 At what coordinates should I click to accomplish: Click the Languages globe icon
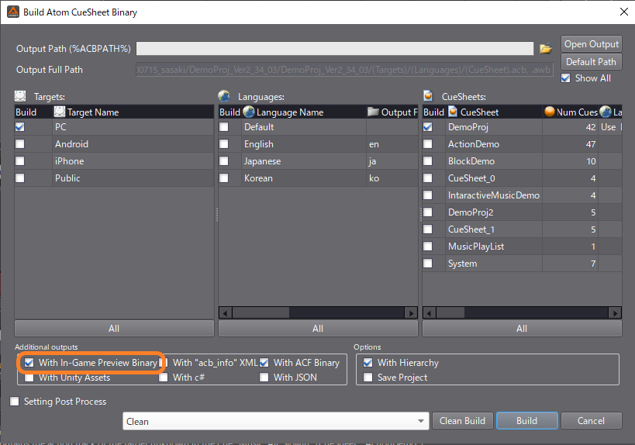pos(224,96)
